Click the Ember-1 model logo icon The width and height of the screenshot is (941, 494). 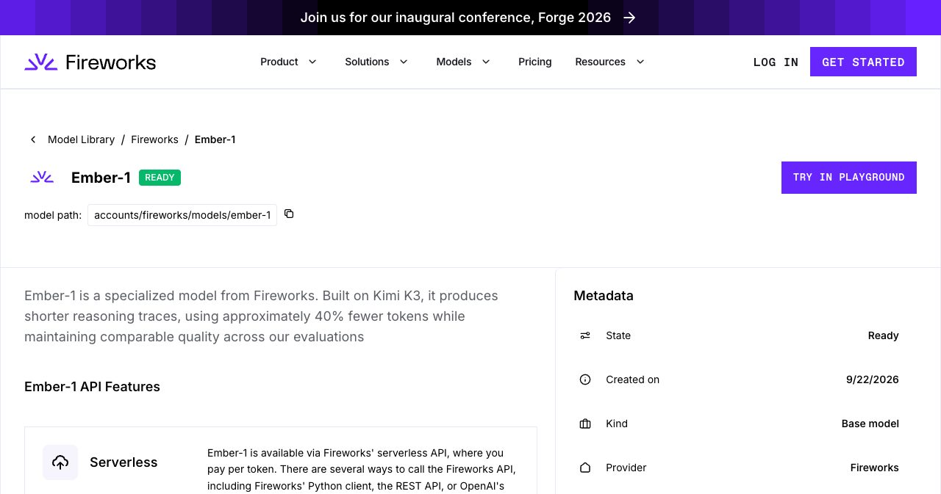point(42,177)
